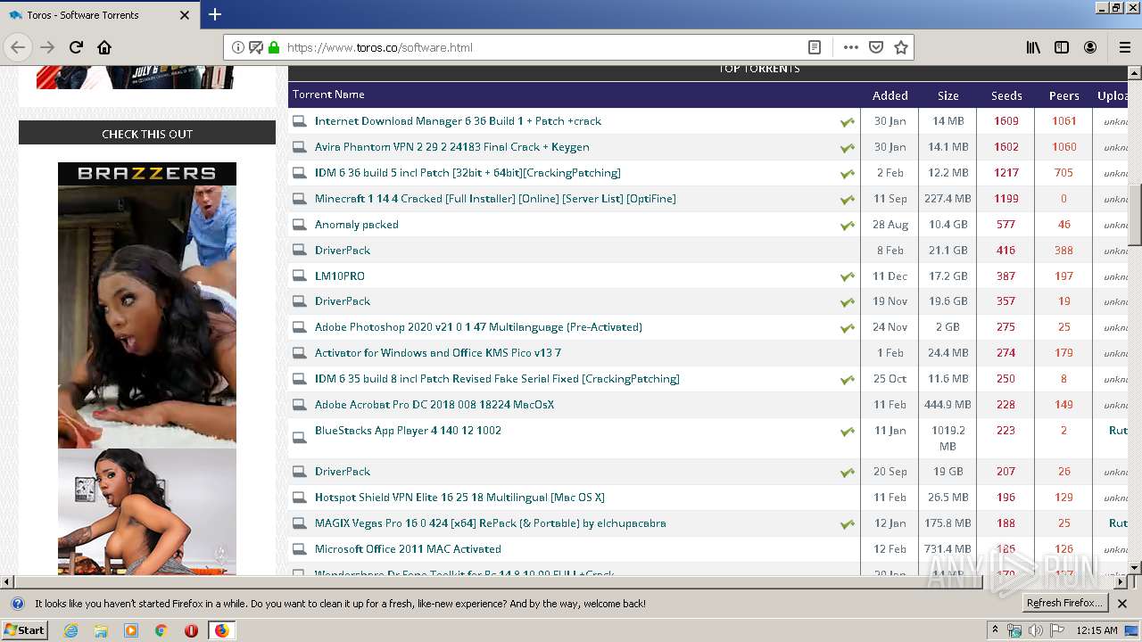The height and width of the screenshot is (642, 1142).
Task: Bookmark this page star icon
Action: [x=901, y=47]
